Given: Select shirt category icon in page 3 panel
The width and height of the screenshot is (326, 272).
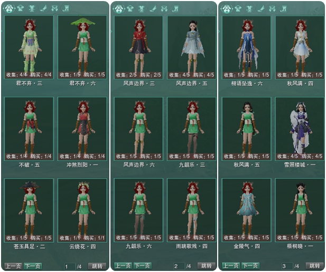Looking at the screenshot, I should 238,9.
